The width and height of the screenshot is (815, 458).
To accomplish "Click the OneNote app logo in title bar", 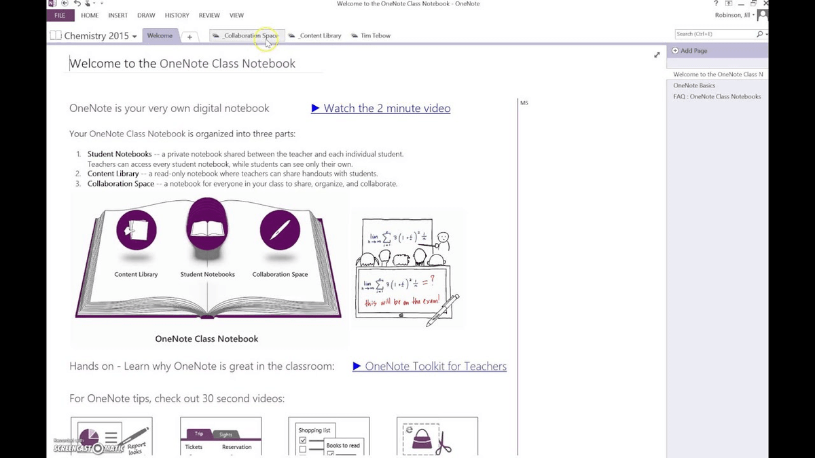I will (x=52, y=3).
